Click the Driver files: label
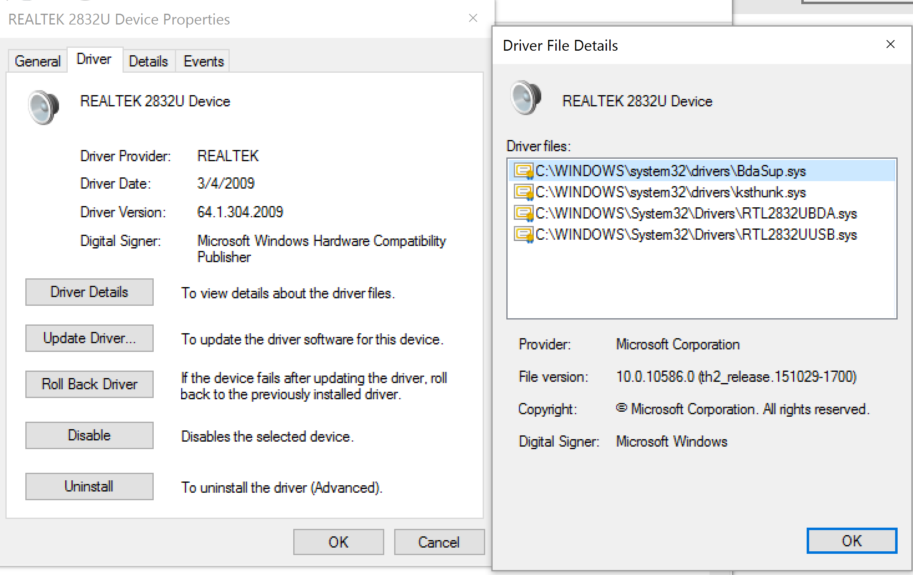Image resolution: width=913 pixels, height=575 pixels. pyautogui.click(x=539, y=146)
